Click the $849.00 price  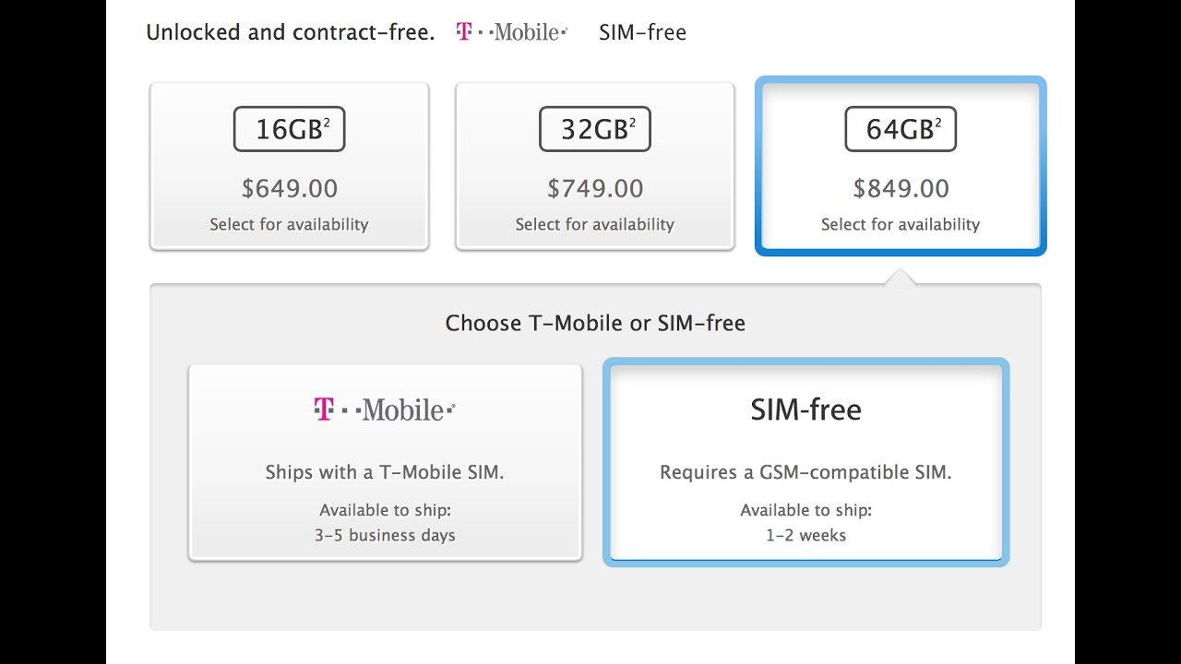901,188
